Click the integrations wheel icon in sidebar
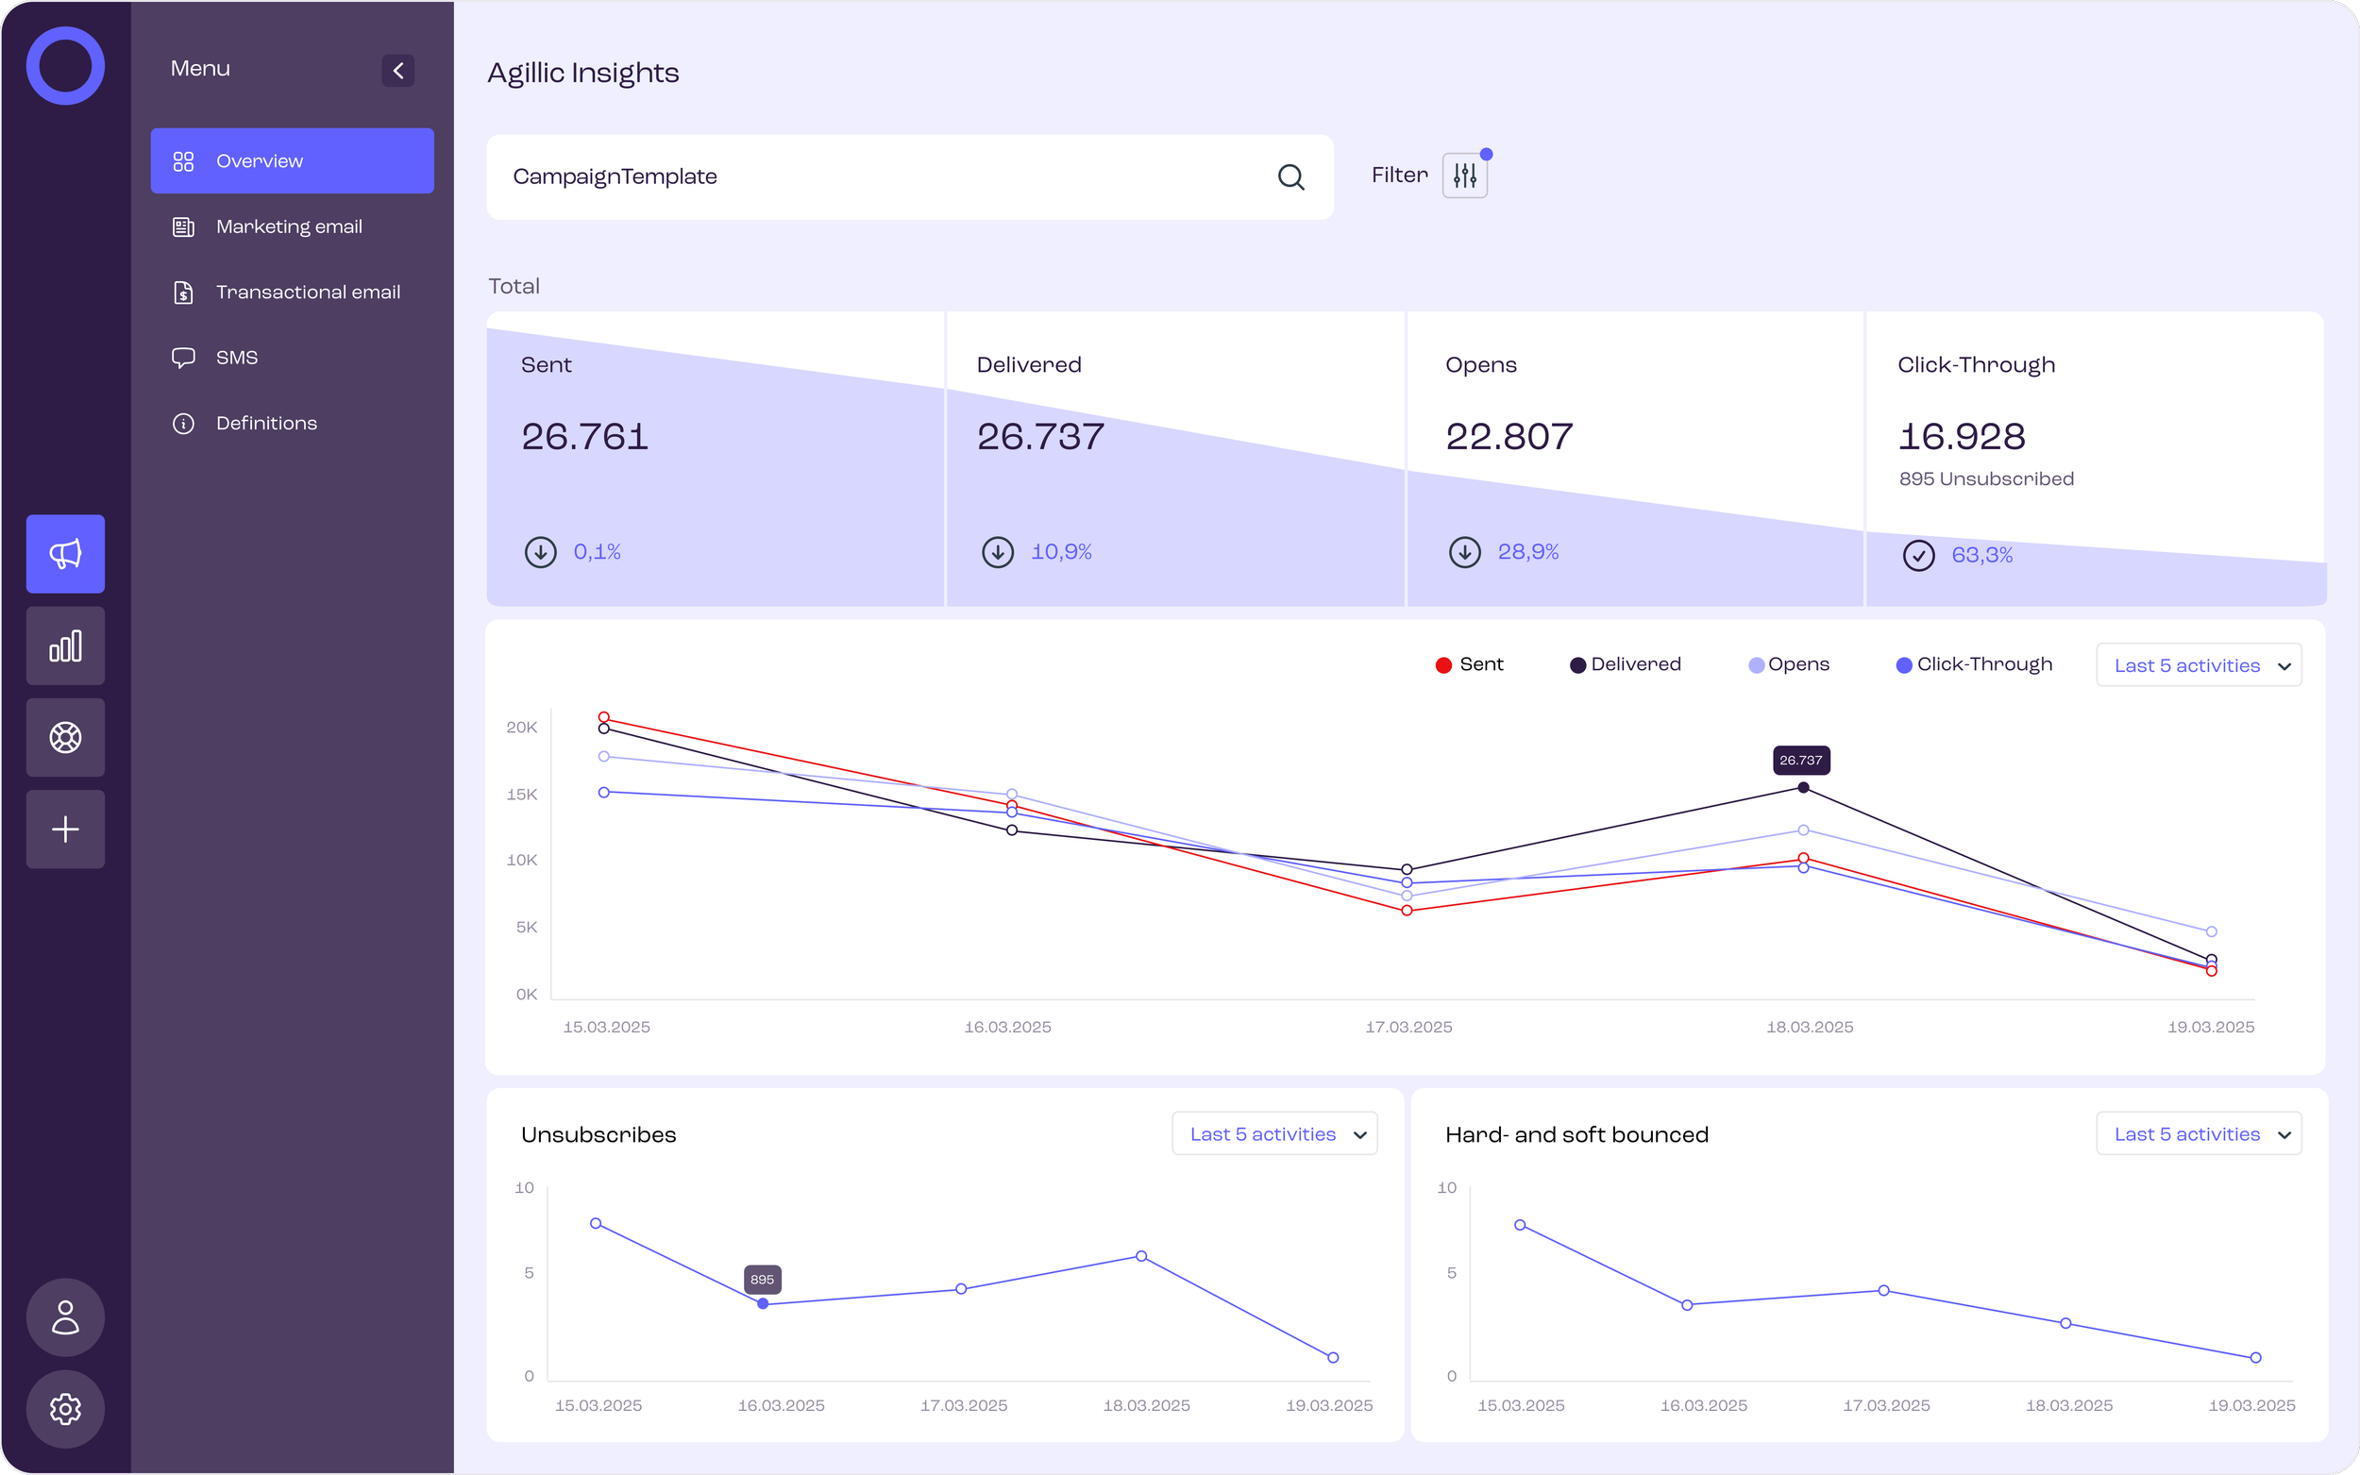The image size is (2360, 1475). click(64, 736)
